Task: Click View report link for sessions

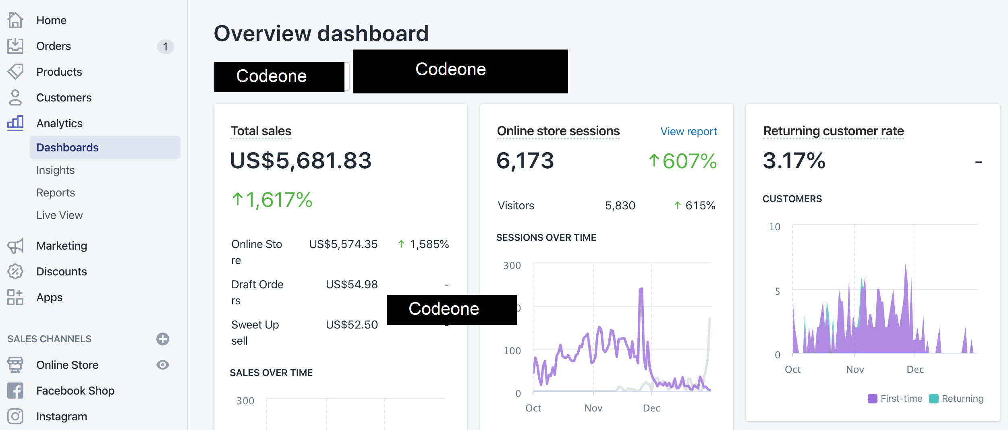Action: [689, 131]
